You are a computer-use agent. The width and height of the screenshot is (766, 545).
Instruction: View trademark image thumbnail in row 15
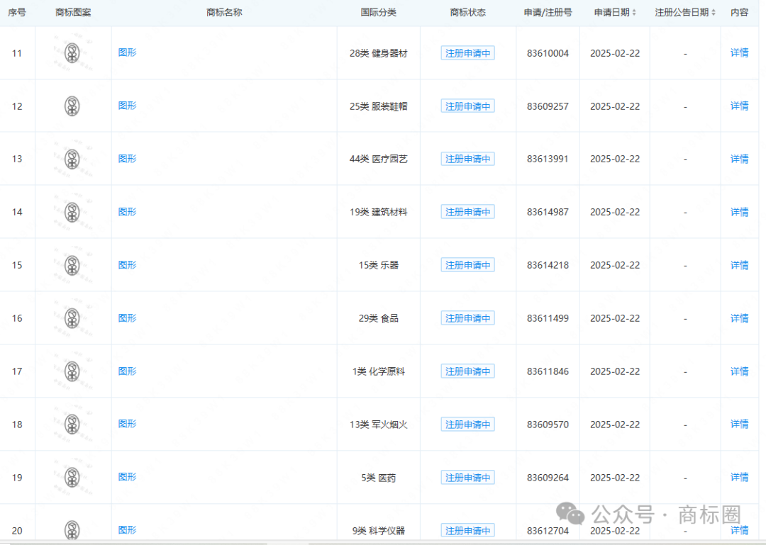pyautogui.click(x=72, y=265)
